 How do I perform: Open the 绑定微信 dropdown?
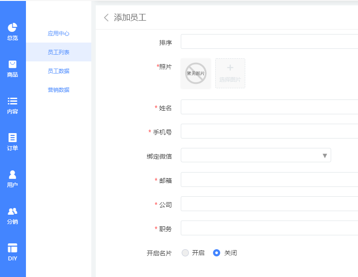coord(256,156)
